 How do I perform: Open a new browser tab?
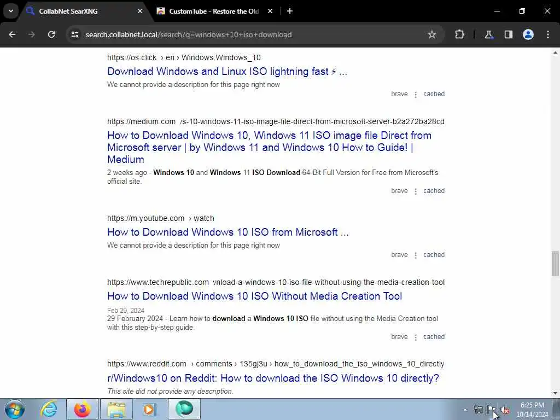pos(290,11)
